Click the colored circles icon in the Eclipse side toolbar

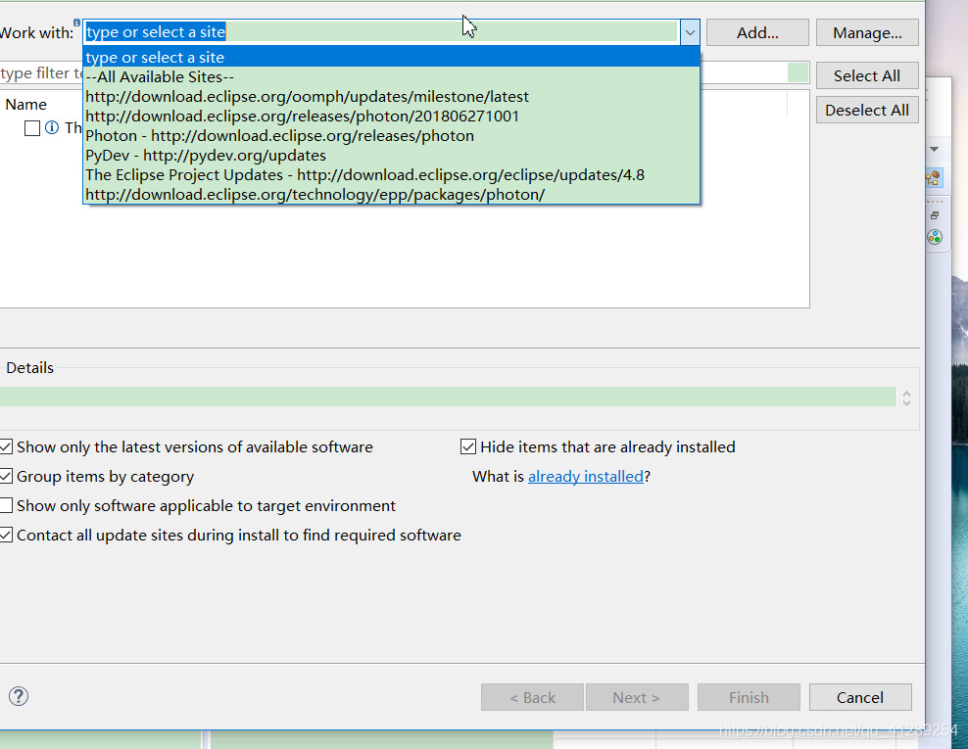tap(935, 237)
